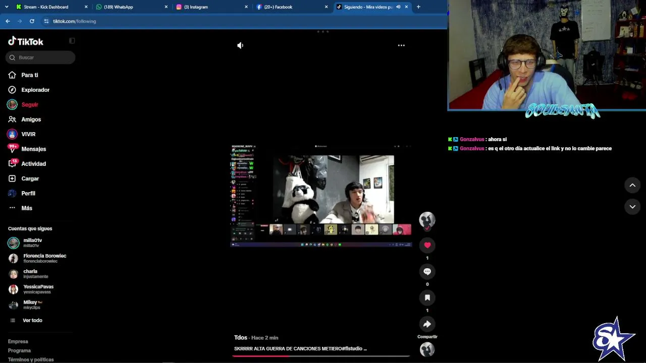Go forward in the browser
This screenshot has width=646, height=363.
pos(20,21)
